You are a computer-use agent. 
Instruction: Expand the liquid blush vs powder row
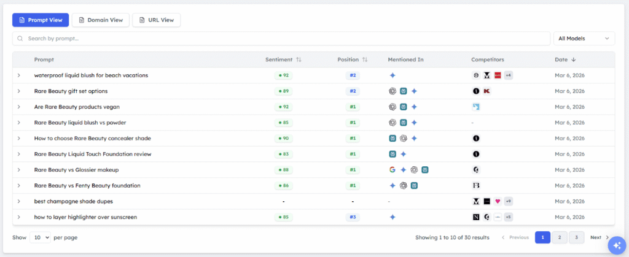(18, 123)
